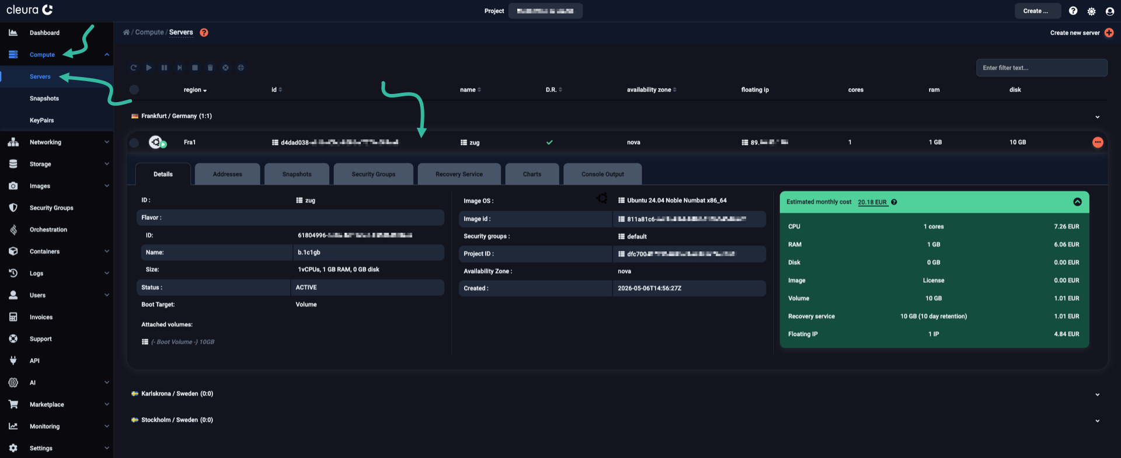1121x458 pixels.
Task: Click the Boot Volume 10GB attached volume link
Action: pyautogui.click(x=182, y=342)
